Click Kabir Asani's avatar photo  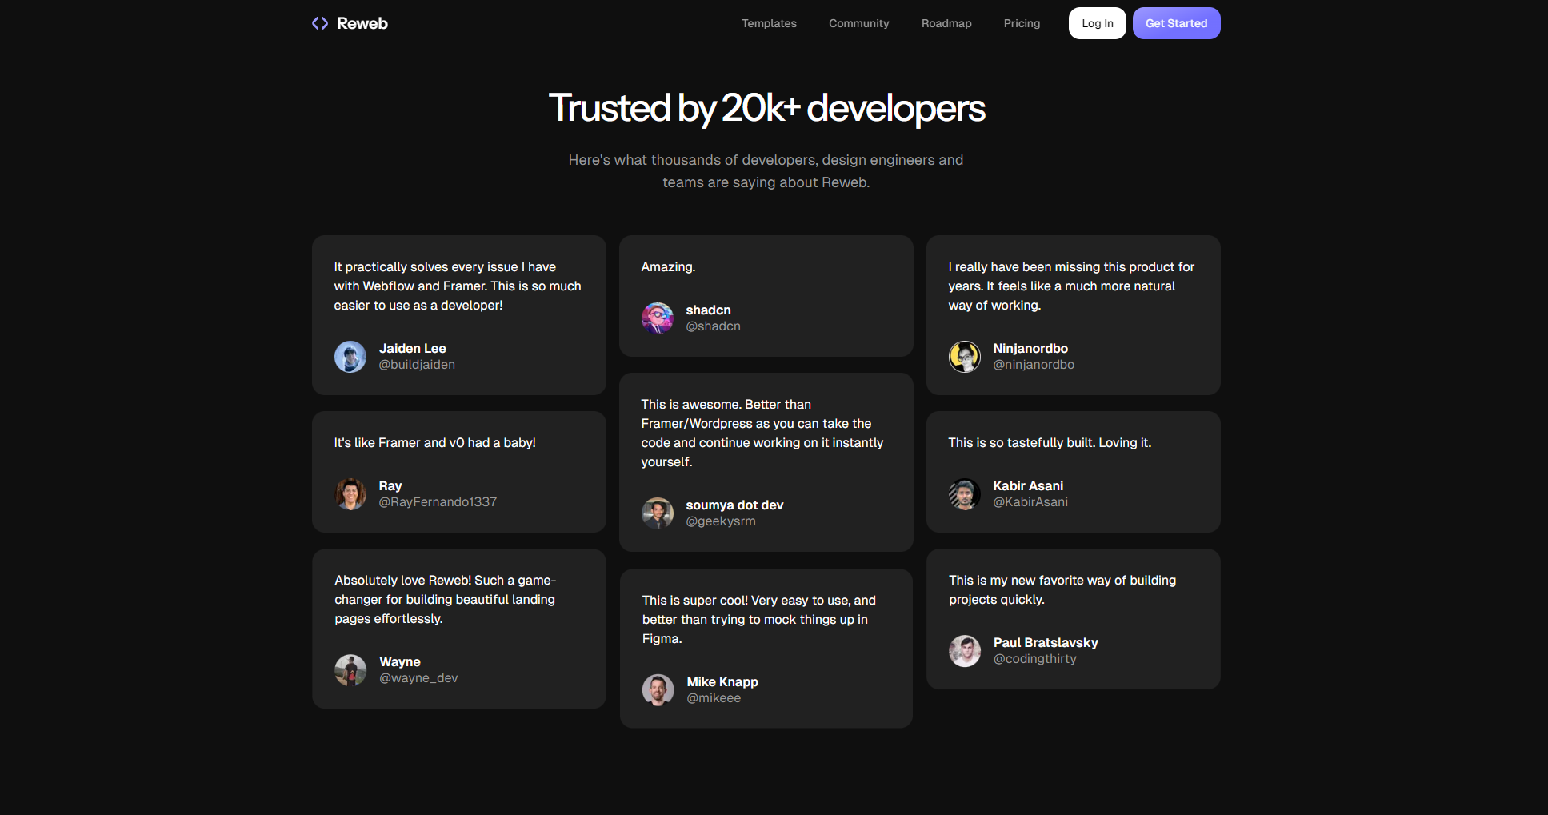965,494
